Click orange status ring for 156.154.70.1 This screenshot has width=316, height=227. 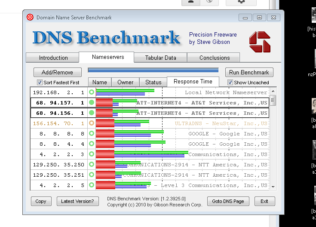pos(92,123)
